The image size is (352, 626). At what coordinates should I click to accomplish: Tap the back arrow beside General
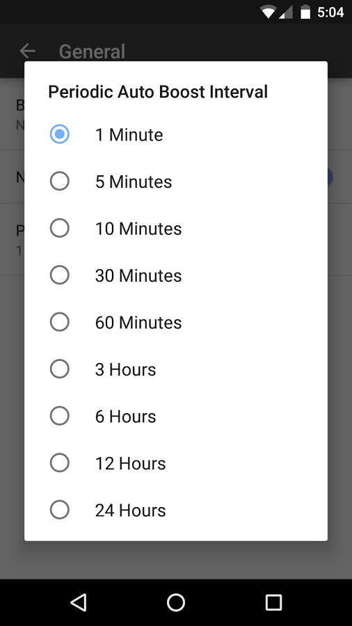[28, 51]
